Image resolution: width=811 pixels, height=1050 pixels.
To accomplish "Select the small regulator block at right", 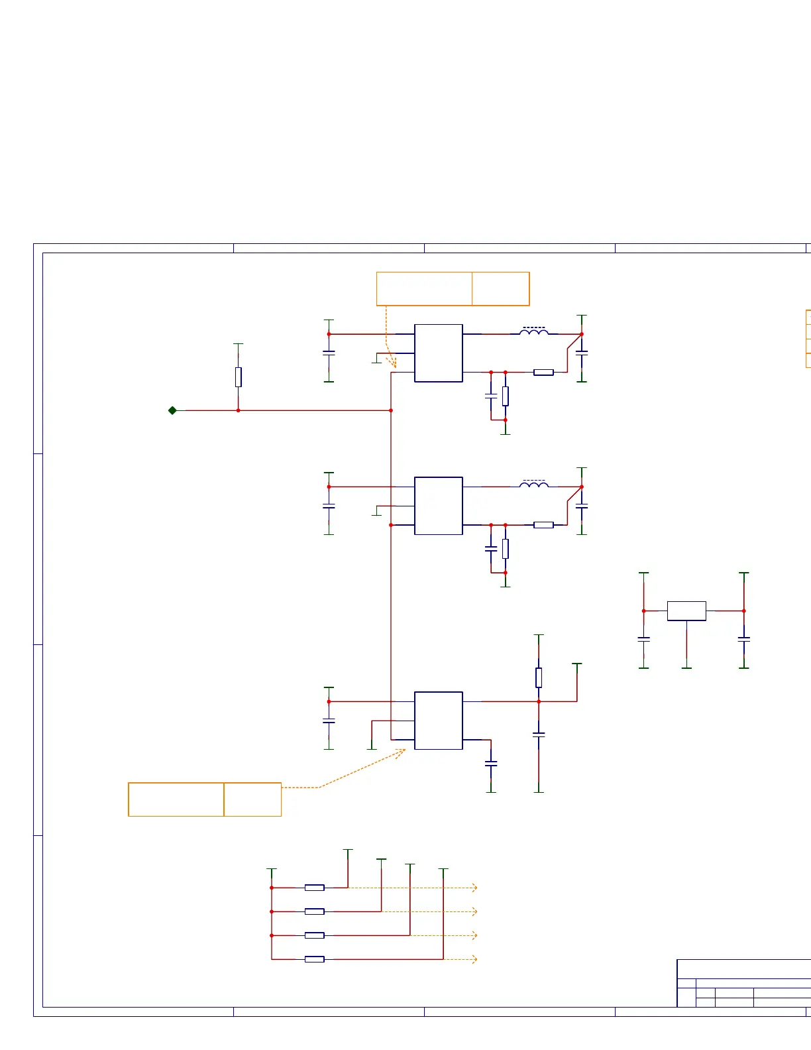I will click(x=686, y=611).
